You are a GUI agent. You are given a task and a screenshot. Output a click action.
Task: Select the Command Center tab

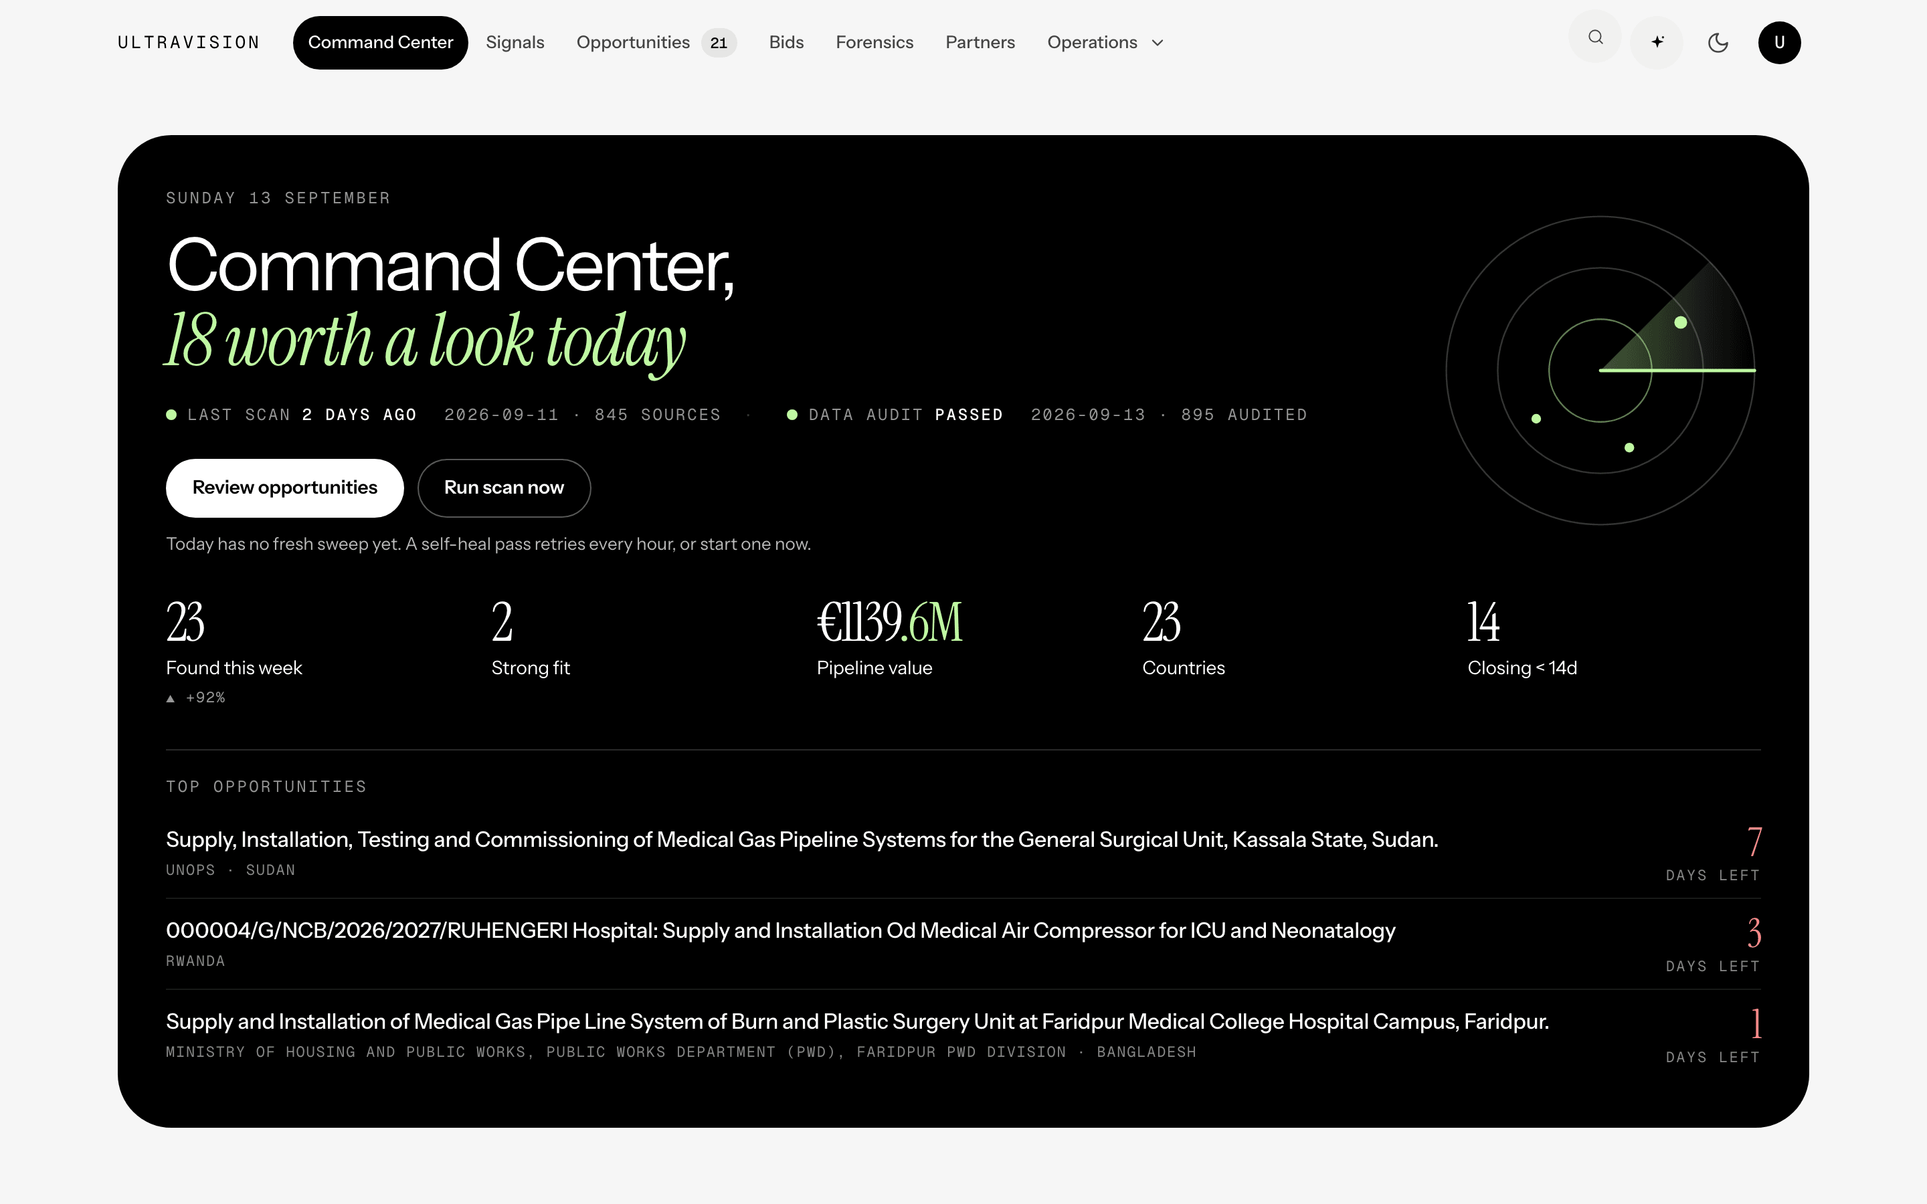tap(381, 42)
